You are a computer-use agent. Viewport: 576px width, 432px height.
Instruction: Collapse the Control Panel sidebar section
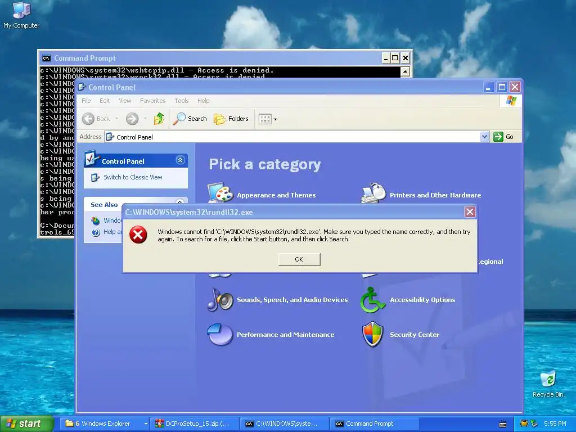click(180, 160)
